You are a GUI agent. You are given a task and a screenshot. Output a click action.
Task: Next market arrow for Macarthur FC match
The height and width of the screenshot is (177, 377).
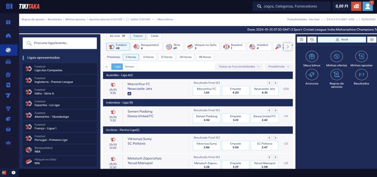pos(275,83)
